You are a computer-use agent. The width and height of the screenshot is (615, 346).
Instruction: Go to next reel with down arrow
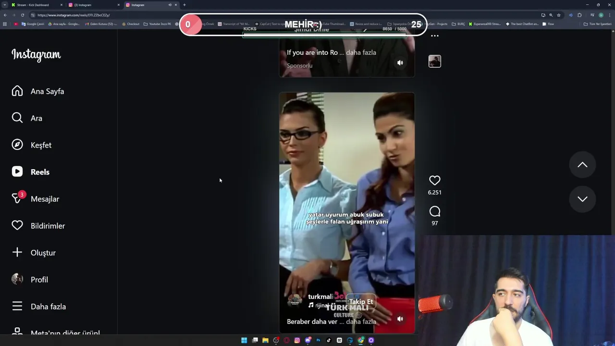click(x=582, y=199)
